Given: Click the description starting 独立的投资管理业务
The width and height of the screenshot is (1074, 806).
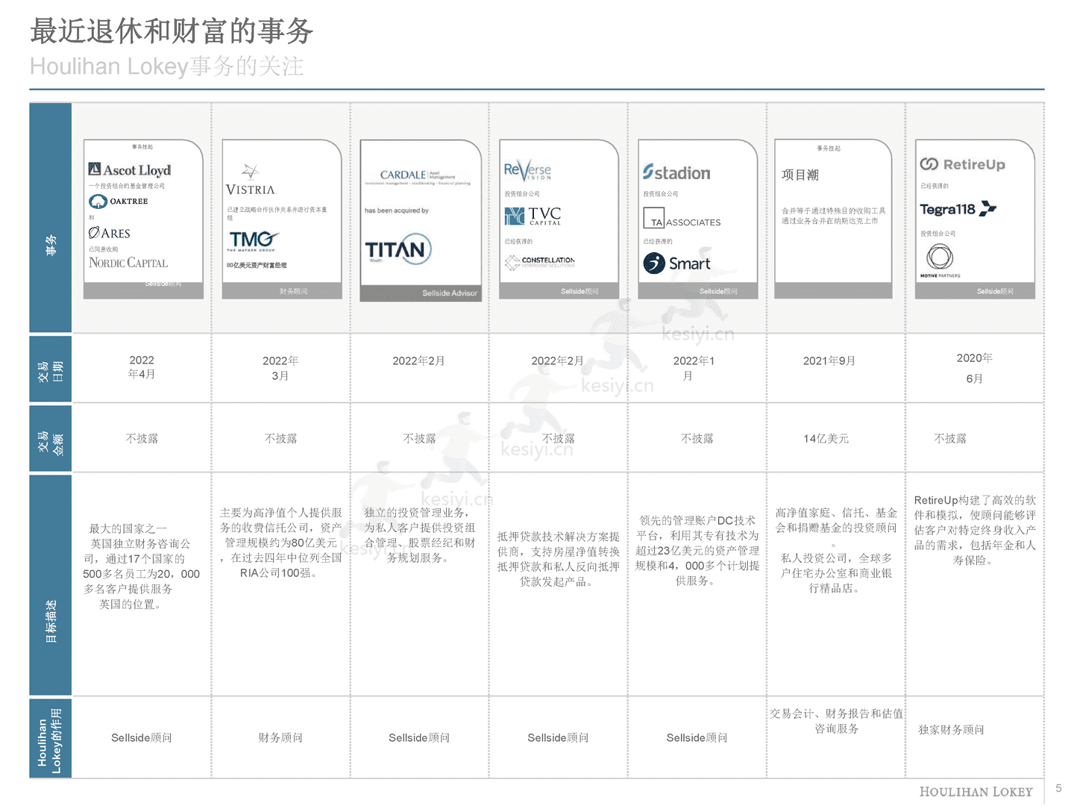Looking at the screenshot, I should click(x=419, y=535).
